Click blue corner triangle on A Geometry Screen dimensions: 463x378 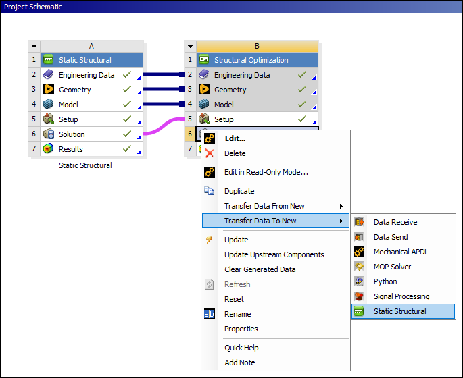point(139,92)
